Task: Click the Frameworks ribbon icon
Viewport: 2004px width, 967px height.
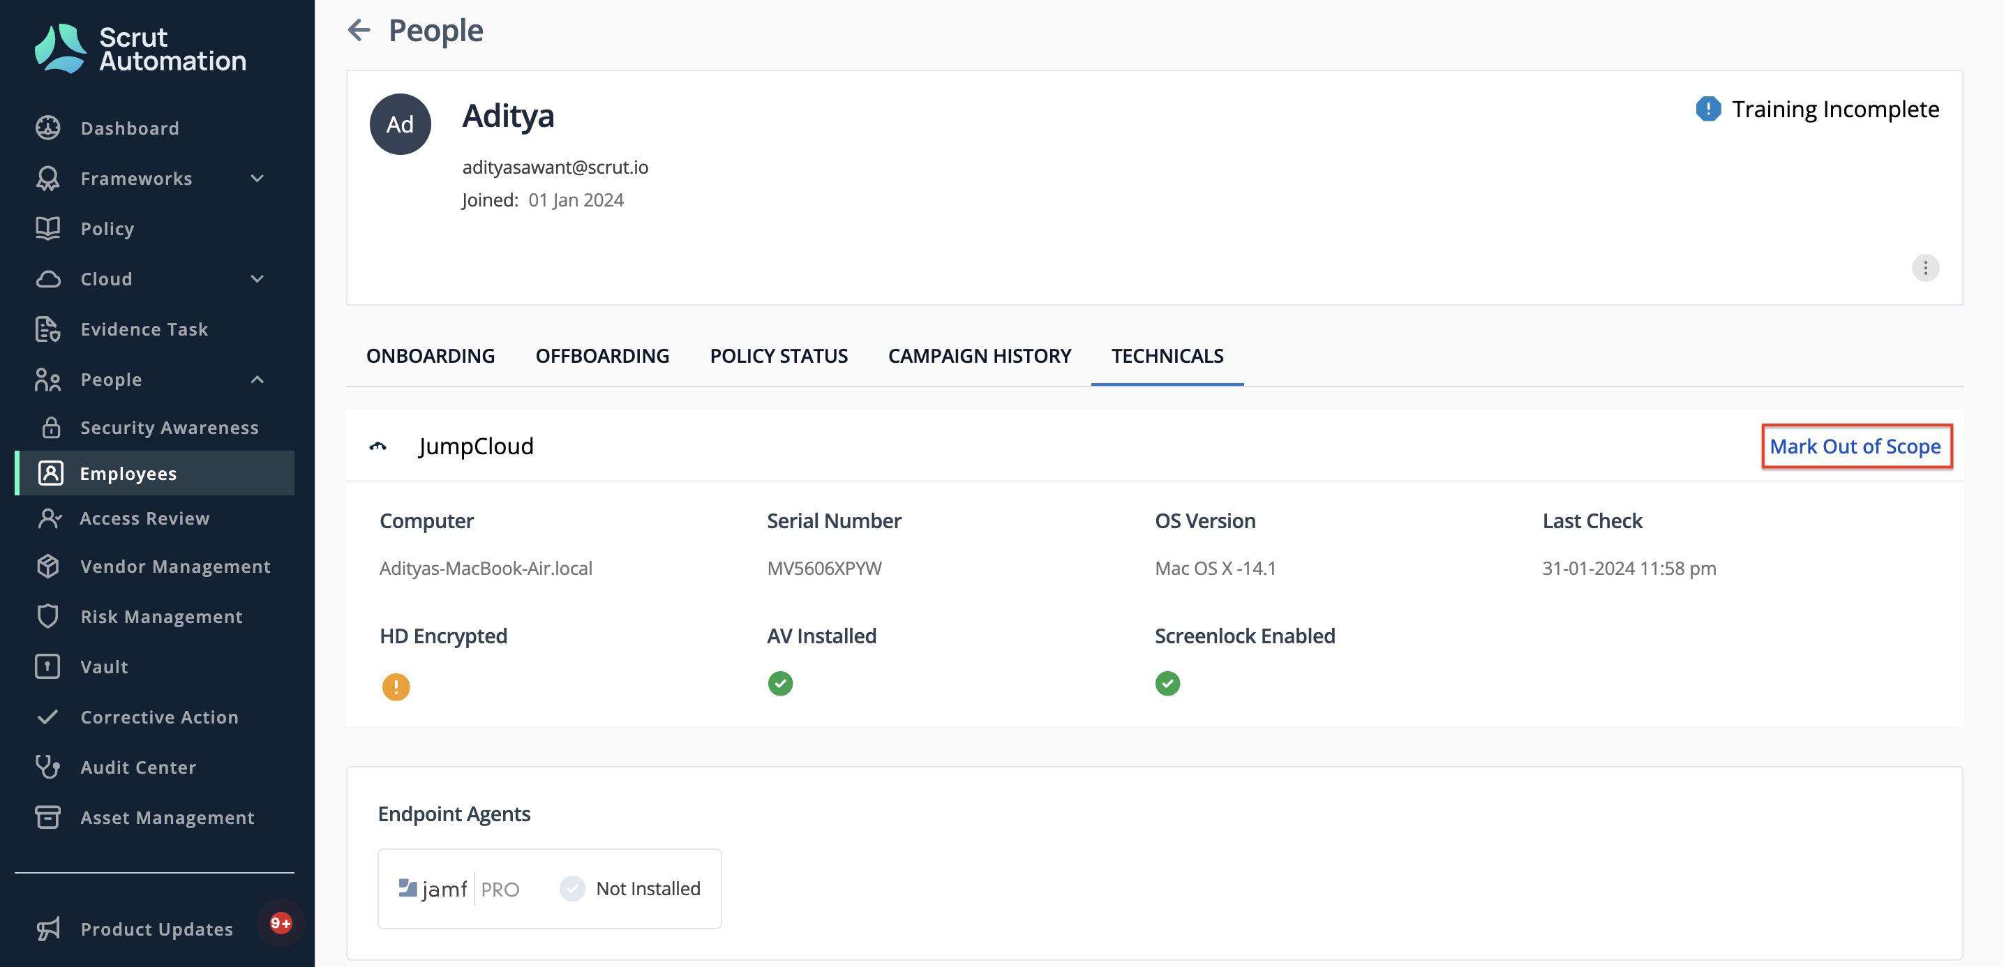Action: pos(48,178)
